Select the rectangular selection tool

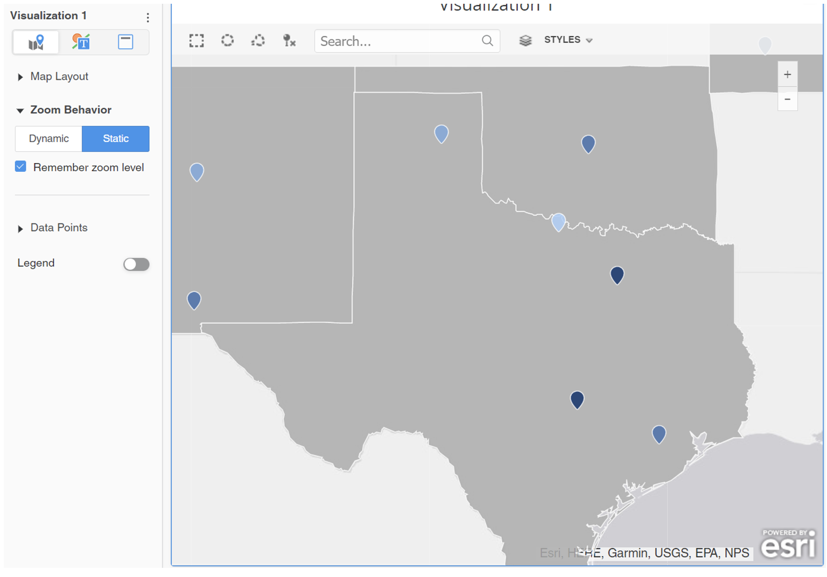pos(197,40)
